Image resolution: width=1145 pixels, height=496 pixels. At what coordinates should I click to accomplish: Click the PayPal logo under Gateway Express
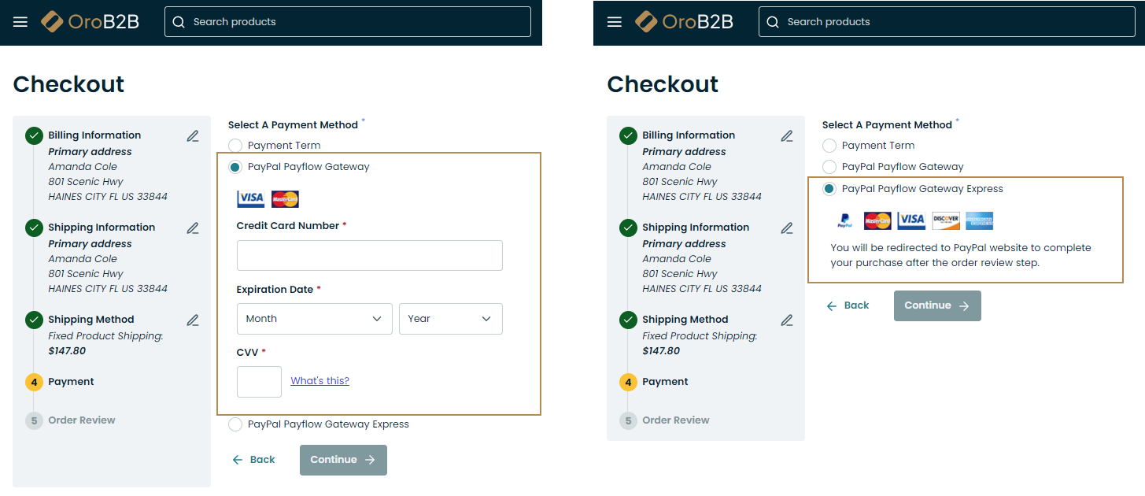pos(844,221)
